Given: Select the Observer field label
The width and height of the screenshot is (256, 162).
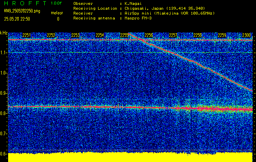Looking at the screenshot, I should (83, 3).
